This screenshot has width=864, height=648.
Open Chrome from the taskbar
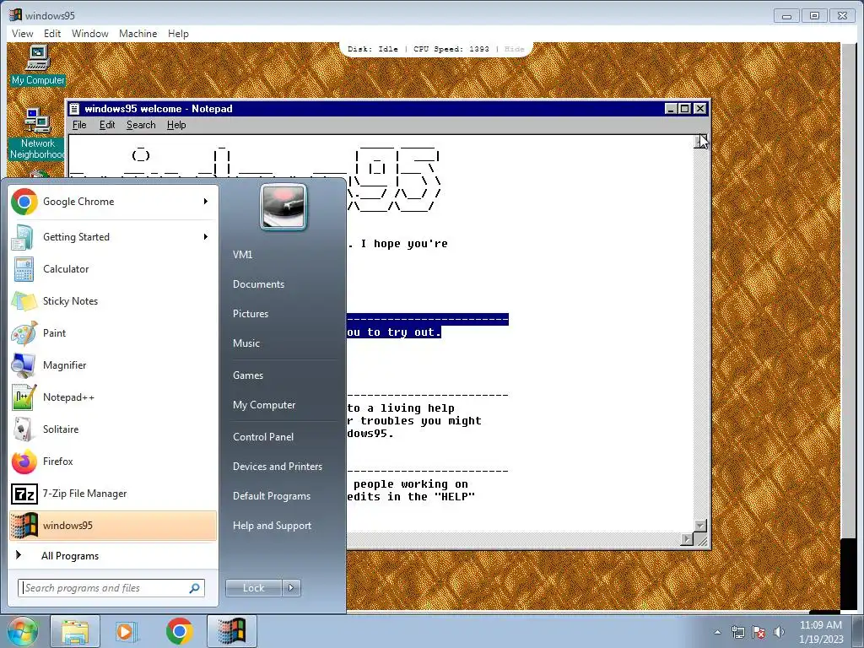point(179,631)
